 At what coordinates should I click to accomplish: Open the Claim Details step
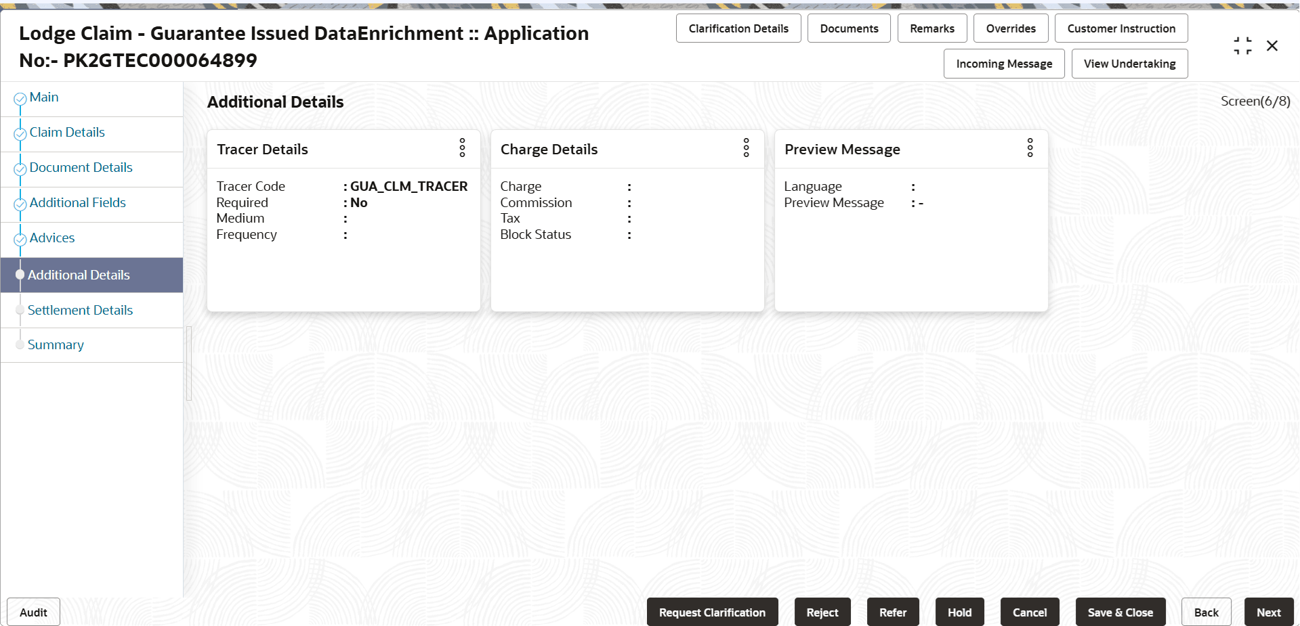[x=67, y=133]
